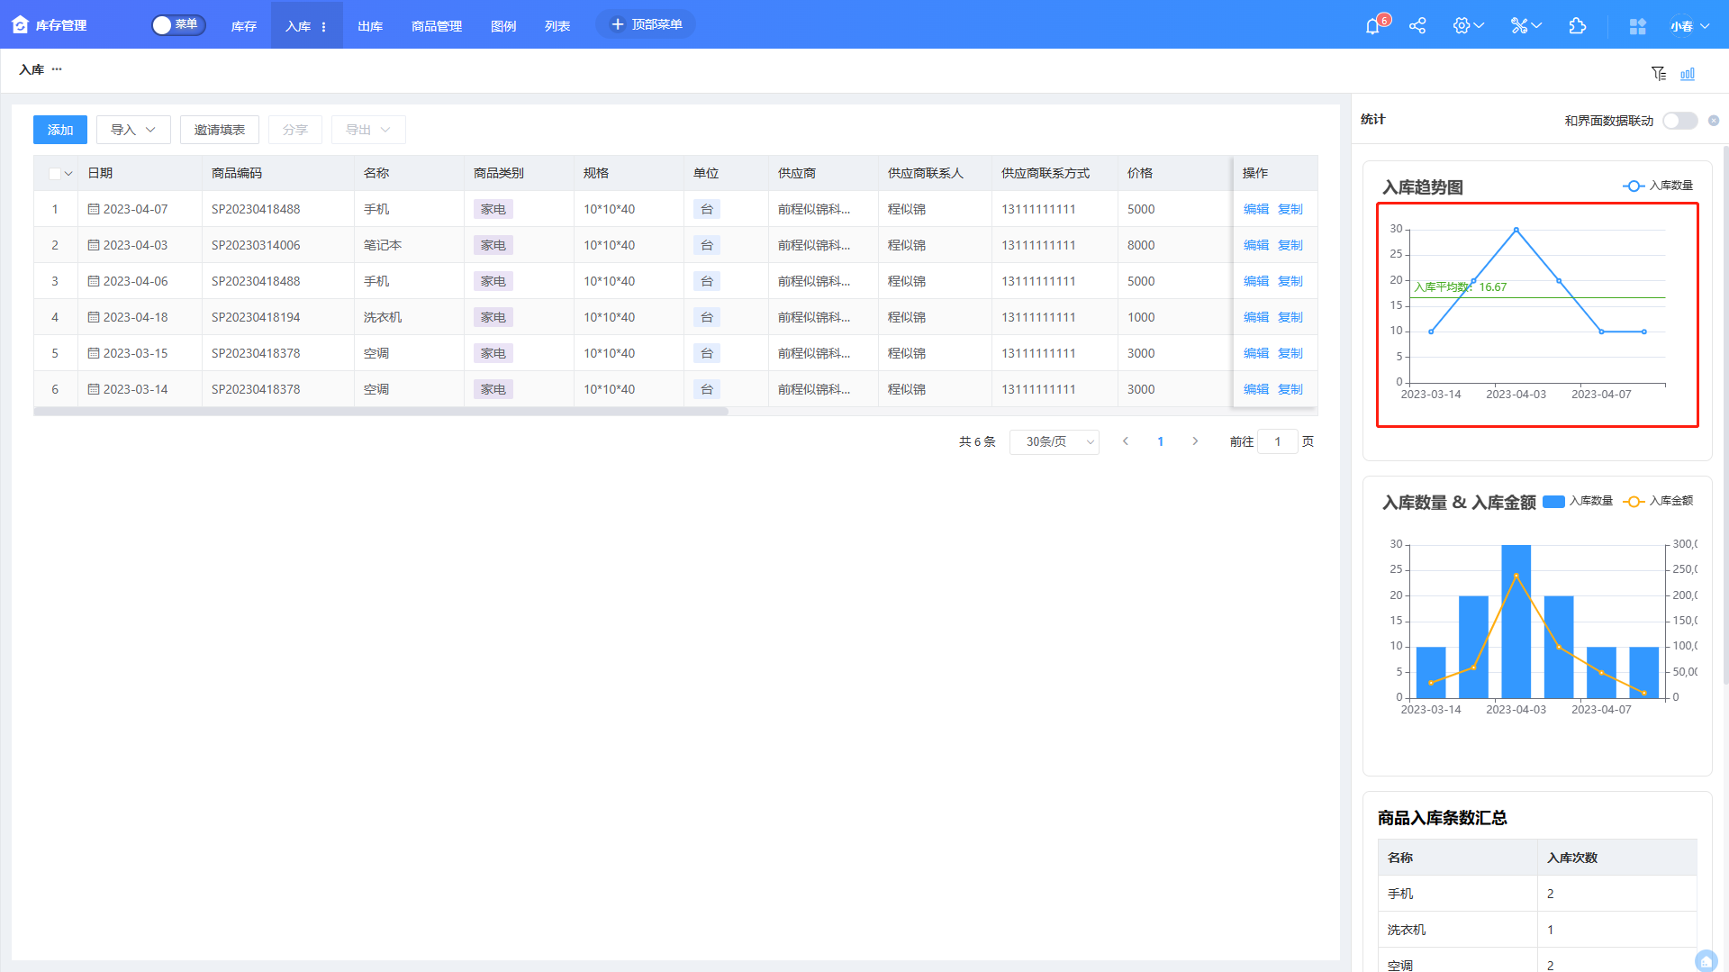Click the 添加 button
Image resolution: width=1729 pixels, height=972 pixels.
pyautogui.click(x=60, y=130)
